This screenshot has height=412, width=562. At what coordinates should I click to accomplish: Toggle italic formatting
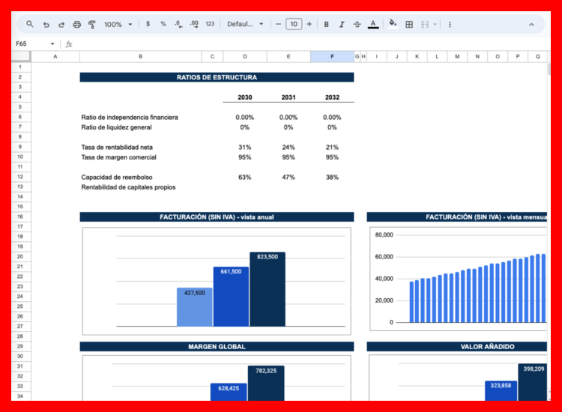point(342,25)
